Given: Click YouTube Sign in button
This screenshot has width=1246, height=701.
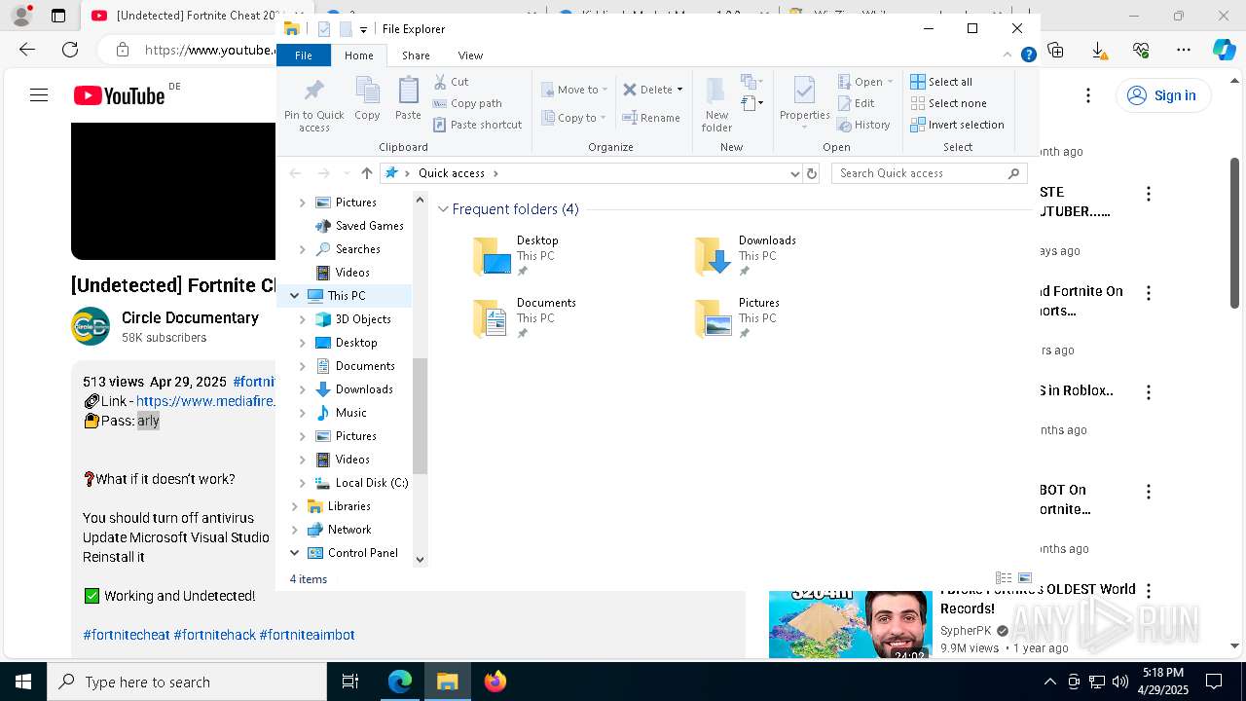Looking at the screenshot, I should [1162, 95].
